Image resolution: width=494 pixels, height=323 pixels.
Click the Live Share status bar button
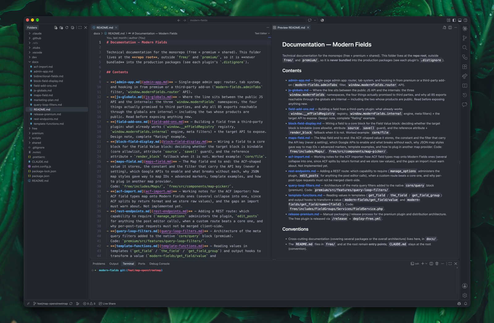pyautogui.click(x=107, y=304)
